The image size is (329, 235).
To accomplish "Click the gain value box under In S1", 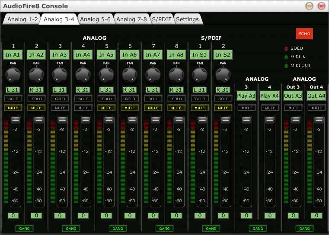I will click(200, 216).
